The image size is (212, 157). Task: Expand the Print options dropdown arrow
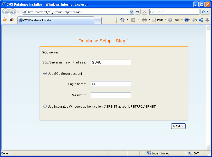click(x=149, y=20)
